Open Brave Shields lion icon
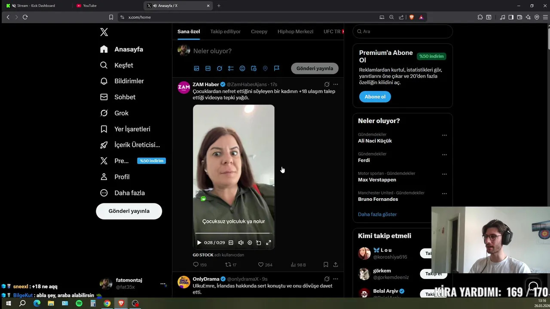550x309 pixels. point(412,17)
